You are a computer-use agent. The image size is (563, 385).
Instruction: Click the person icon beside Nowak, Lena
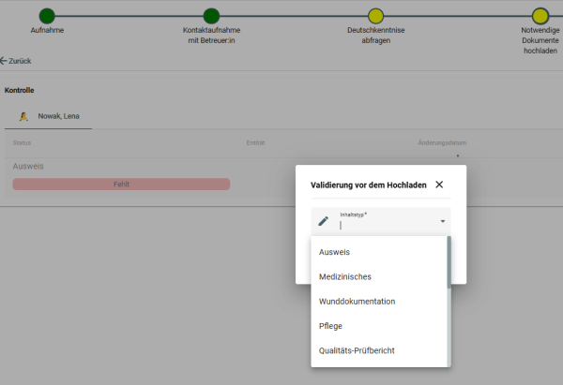tap(23, 116)
